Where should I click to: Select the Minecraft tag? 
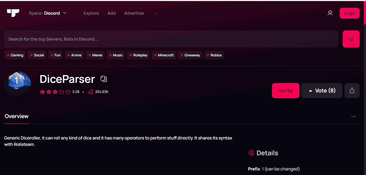164,55
